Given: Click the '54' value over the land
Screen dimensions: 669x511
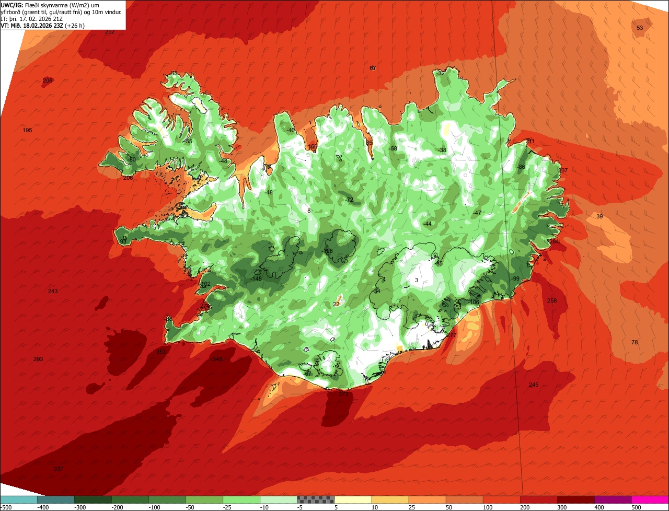Looking at the screenshot, I should (x=377, y=291).
